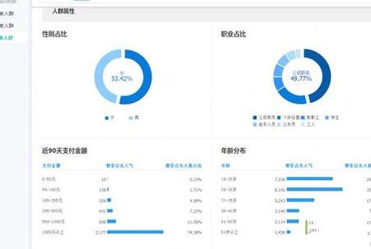Click the age bar for 5,243

click(x=301, y=200)
